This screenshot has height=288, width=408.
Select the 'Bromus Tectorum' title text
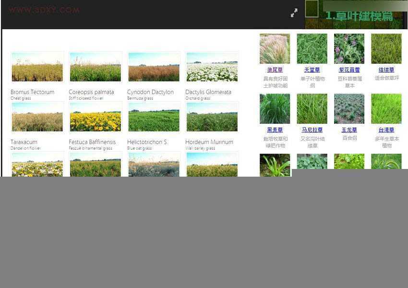click(33, 92)
